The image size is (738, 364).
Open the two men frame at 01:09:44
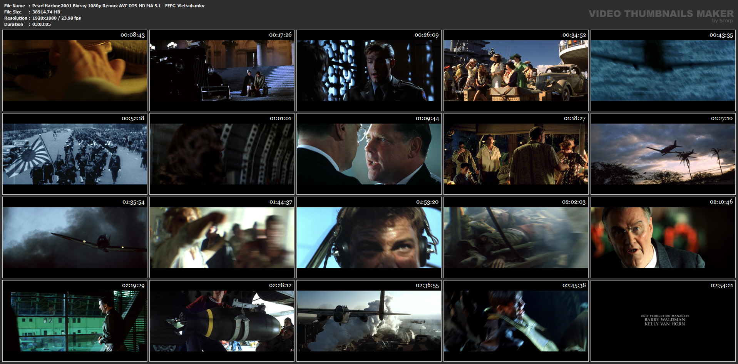tap(369, 154)
